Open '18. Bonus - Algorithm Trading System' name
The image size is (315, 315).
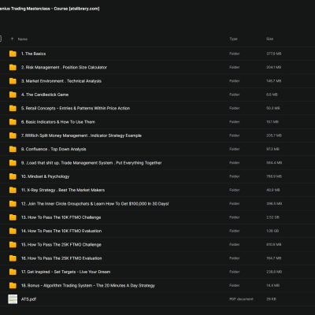pos(88,285)
